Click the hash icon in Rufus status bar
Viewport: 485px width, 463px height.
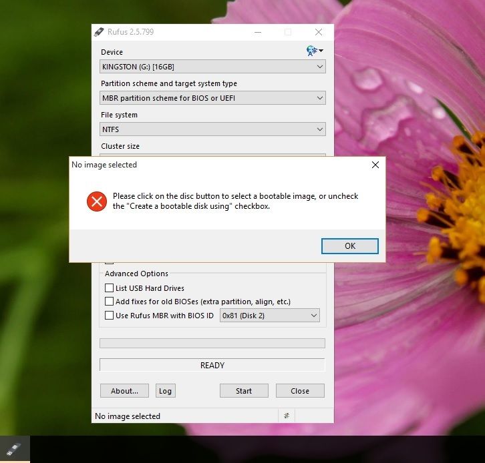coord(287,416)
